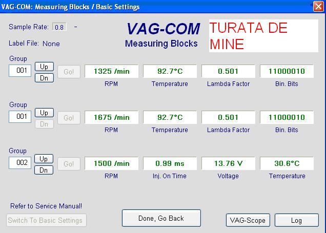Click the first group number input field

tap(20, 71)
